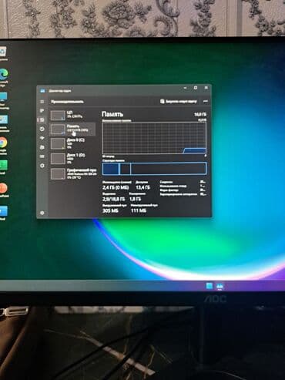Image resolution: width=285 pixels, height=380 pixels.
Task: Select Диск 0 (C:) performance item
Action: [x=72, y=143]
